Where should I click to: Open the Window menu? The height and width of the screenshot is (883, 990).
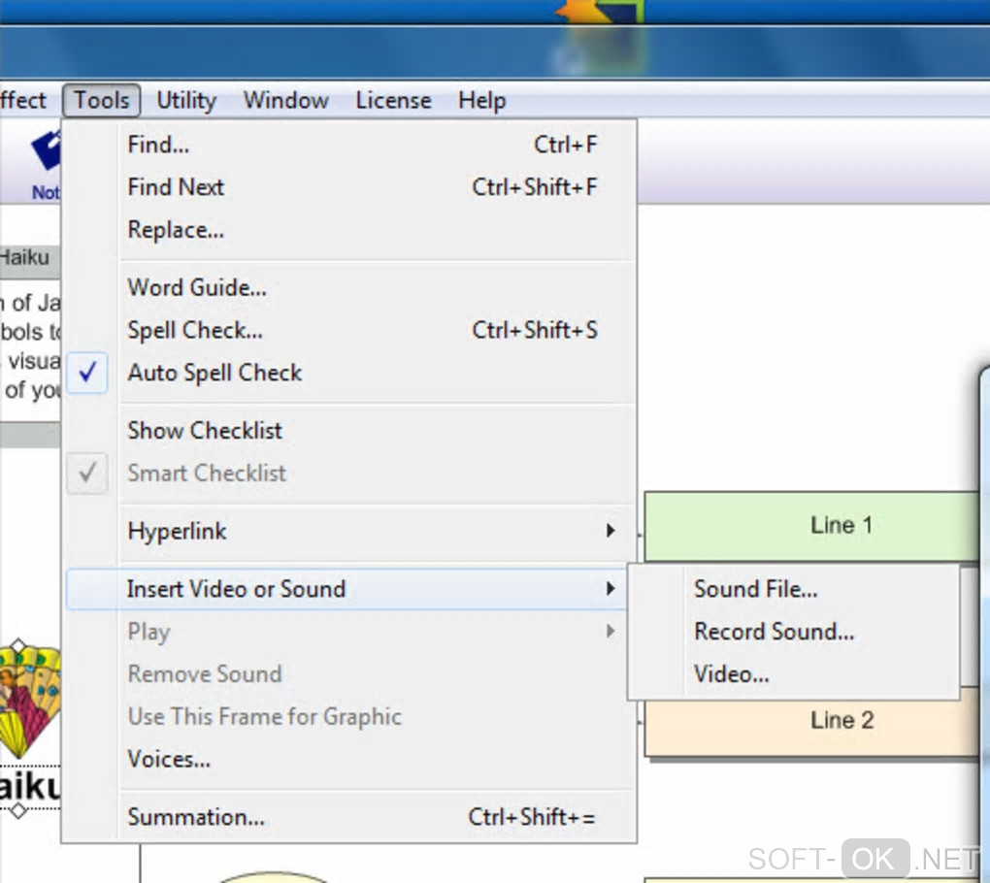coord(285,100)
